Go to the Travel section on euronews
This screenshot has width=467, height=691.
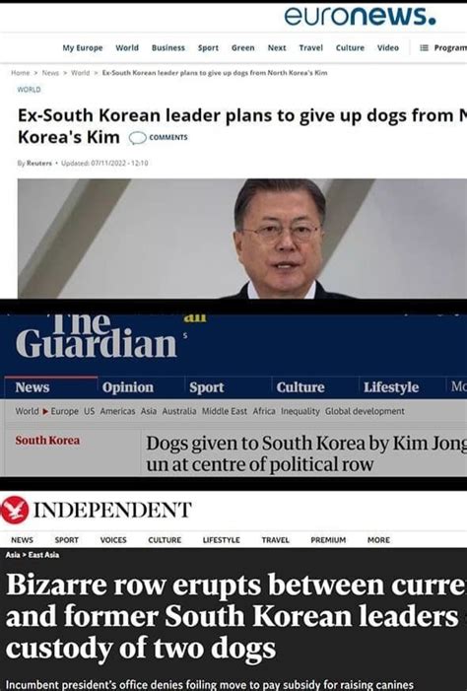(x=310, y=47)
